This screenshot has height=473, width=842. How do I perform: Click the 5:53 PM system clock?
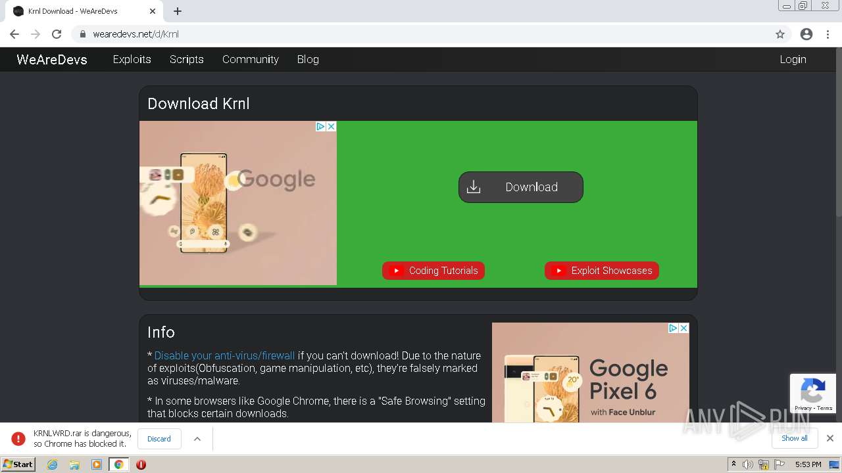point(808,464)
